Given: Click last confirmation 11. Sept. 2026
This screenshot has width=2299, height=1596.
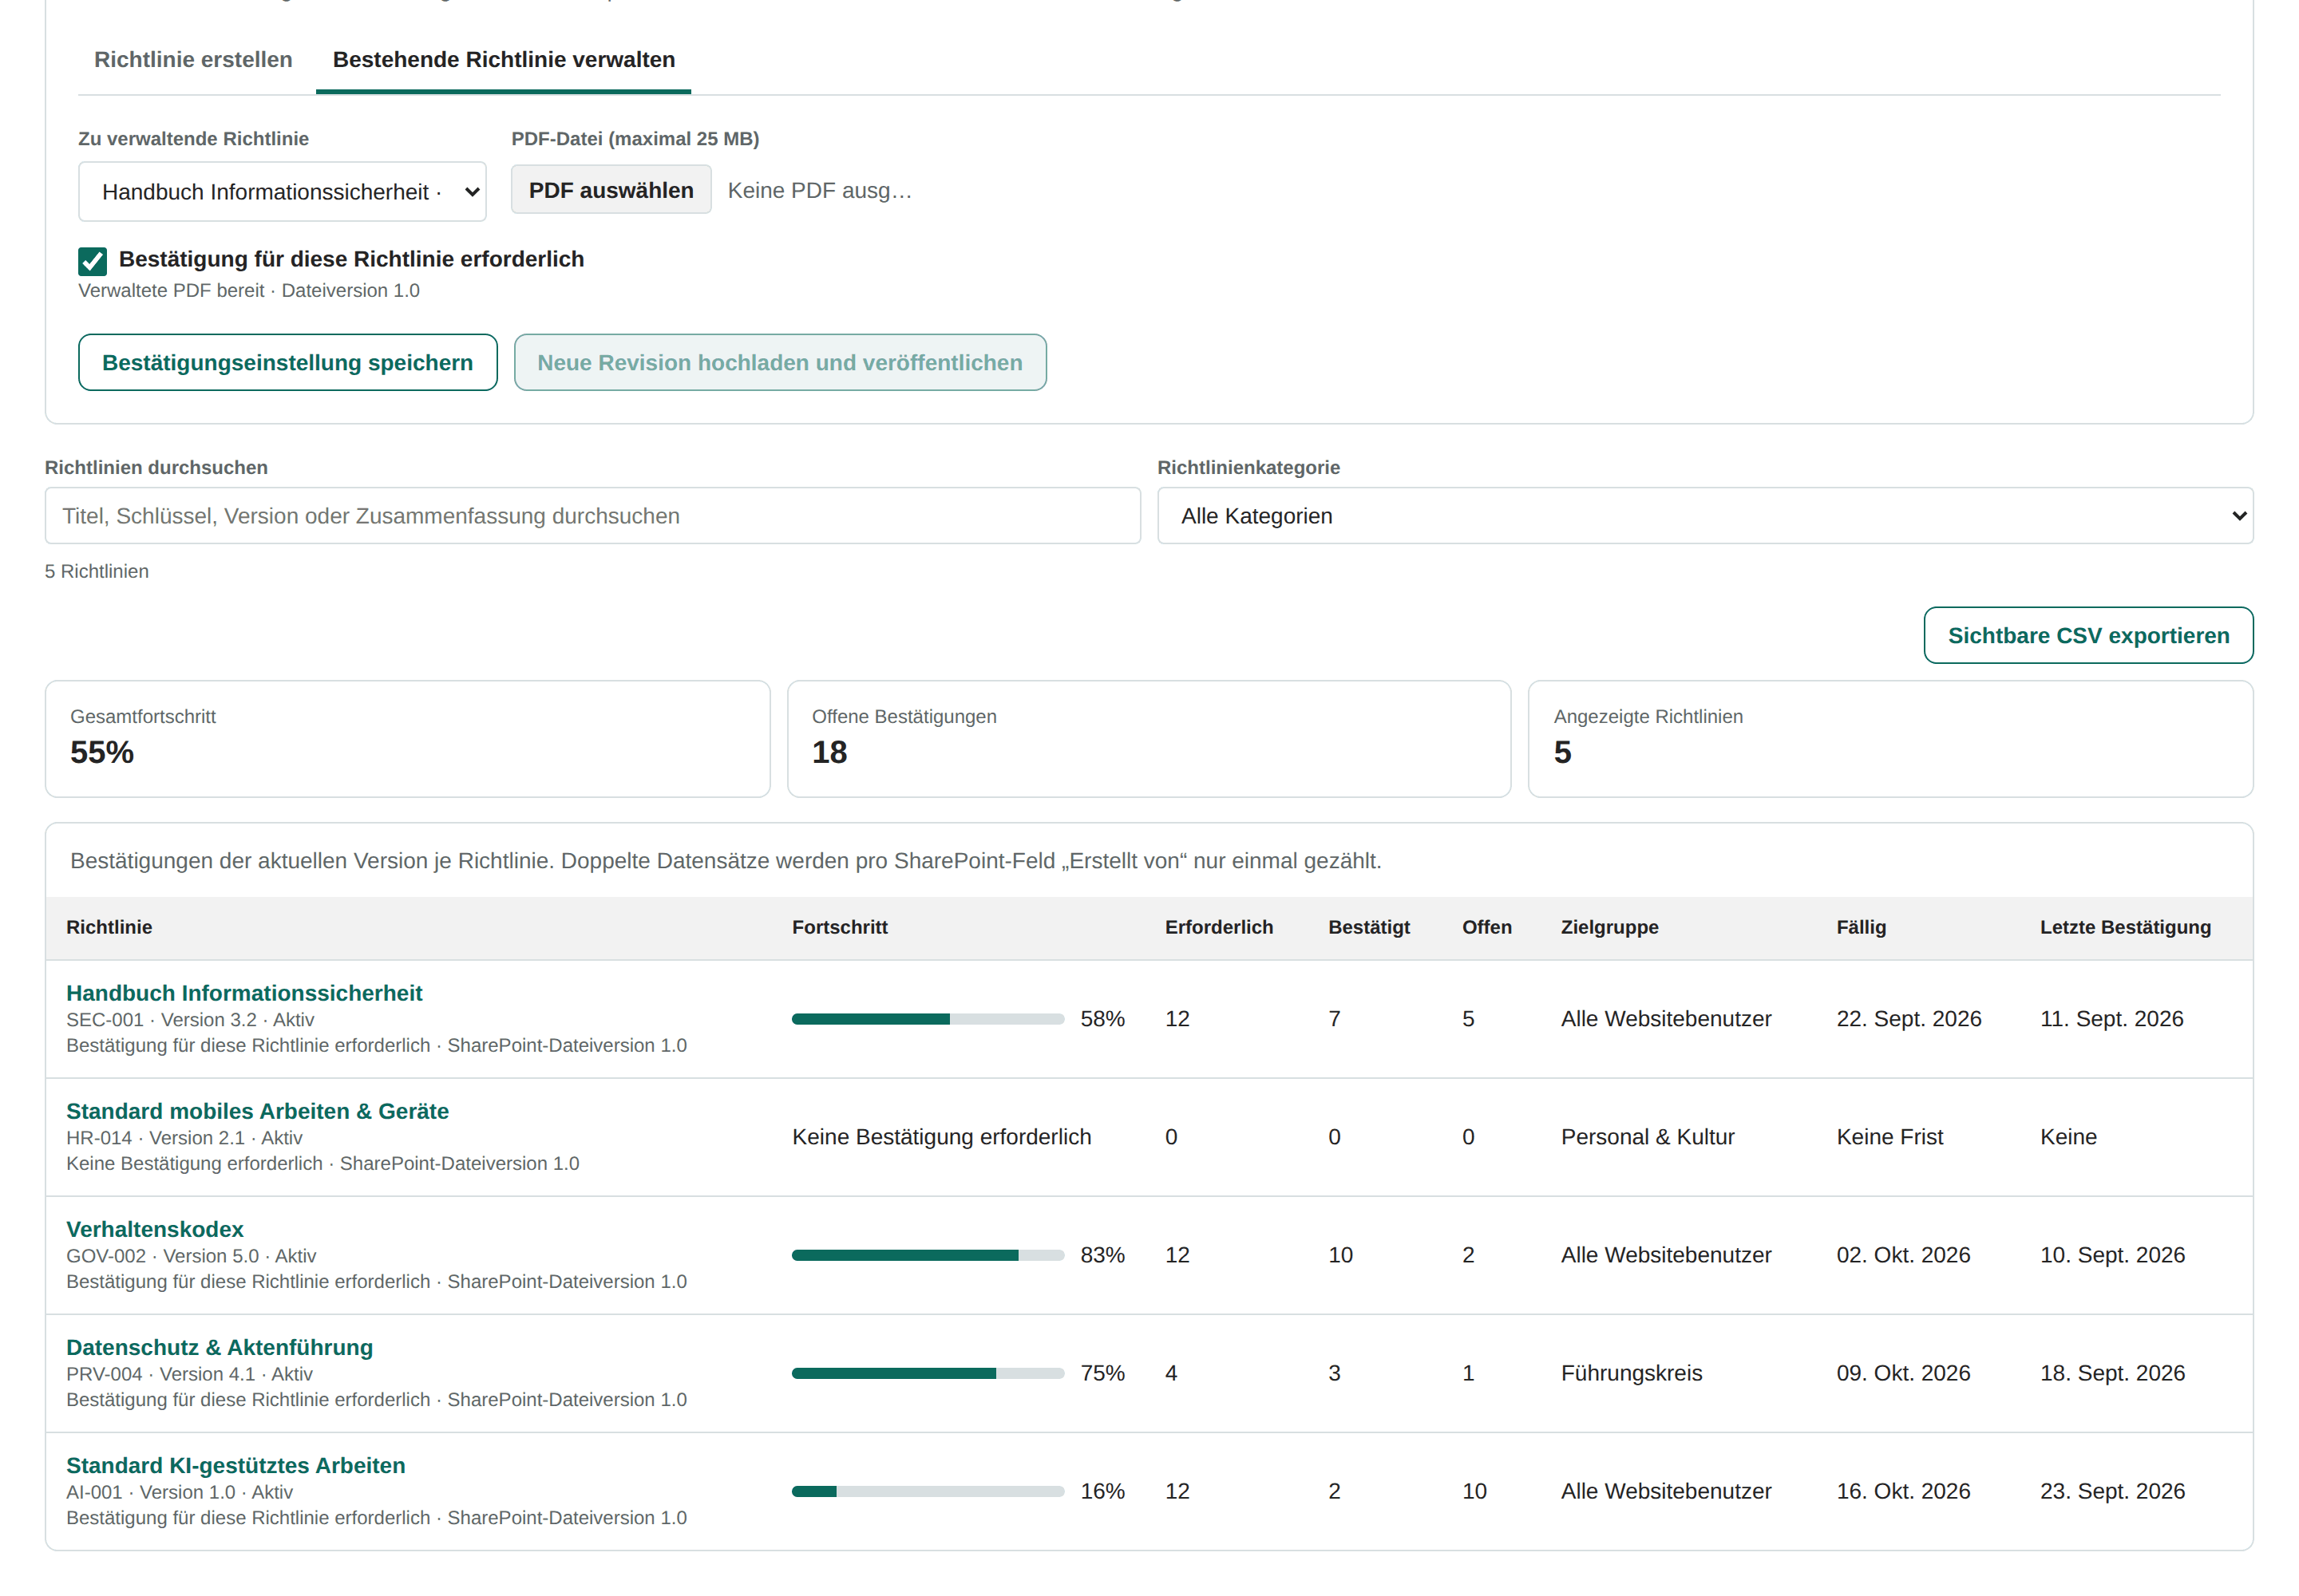Looking at the screenshot, I should pos(2111,1019).
